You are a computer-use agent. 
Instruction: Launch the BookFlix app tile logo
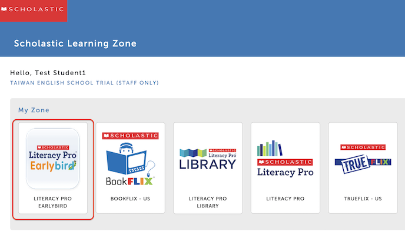pos(130,159)
